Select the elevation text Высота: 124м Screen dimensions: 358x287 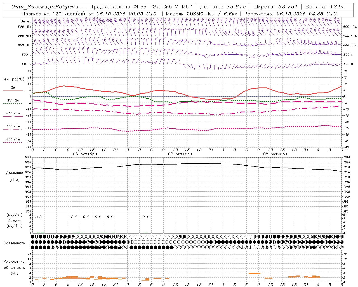[324, 7]
